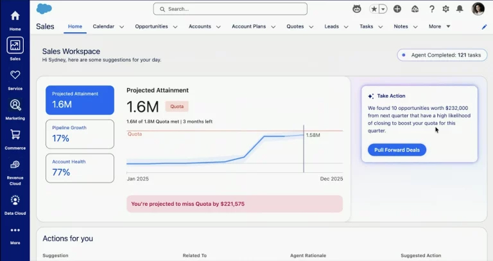Screen dimensions: 493x261
Task: Expand the favorites list dropdown arrow
Action: point(383,9)
